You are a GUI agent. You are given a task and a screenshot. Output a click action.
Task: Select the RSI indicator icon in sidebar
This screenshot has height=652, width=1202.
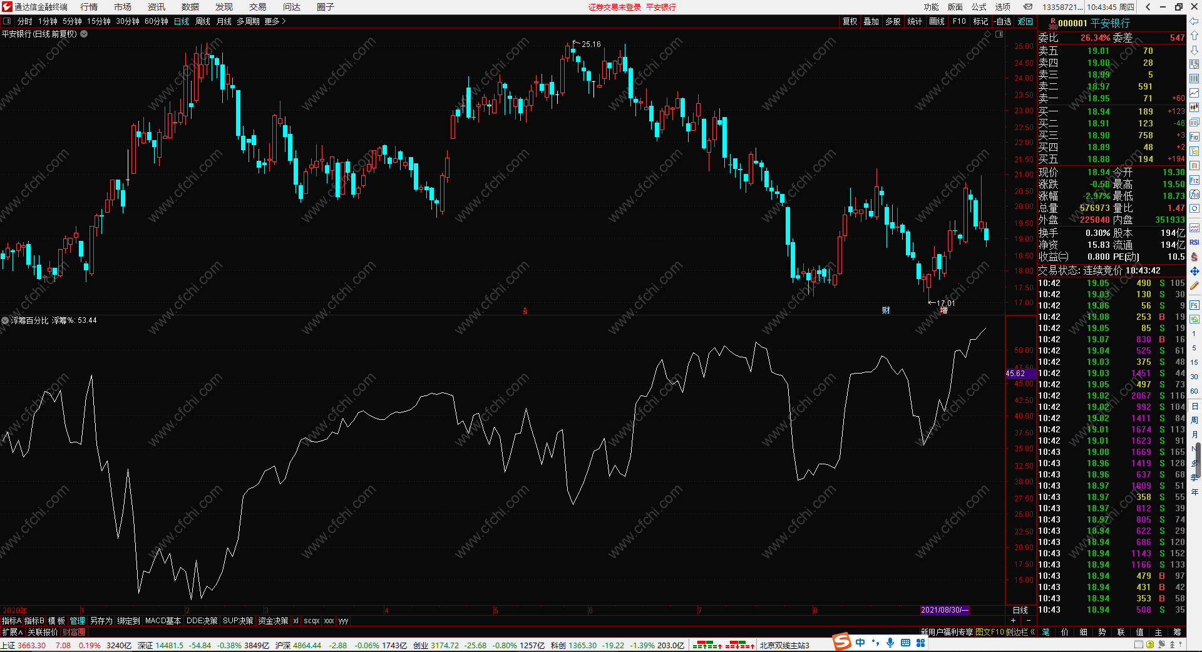[1194, 242]
